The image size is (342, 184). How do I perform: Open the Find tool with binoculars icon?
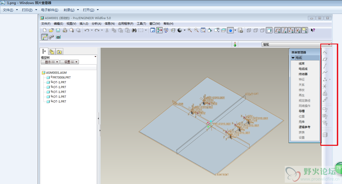pyautogui.click(x=134, y=30)
